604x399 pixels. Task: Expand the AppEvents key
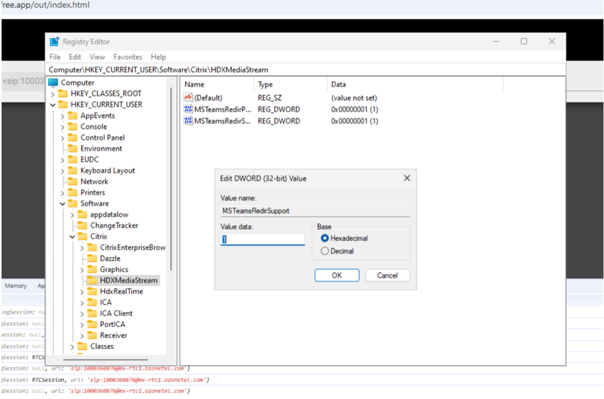pyautogui.click(x=62, y=115)
